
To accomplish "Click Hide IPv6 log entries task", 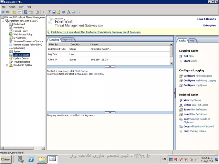I will point(194,131).
